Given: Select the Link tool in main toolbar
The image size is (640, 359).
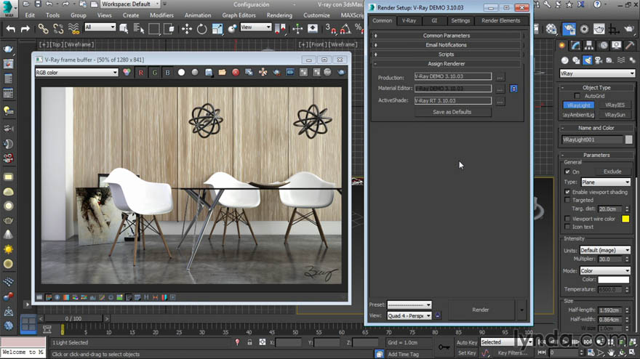Looking at the screenshot, I should point(43,28).
